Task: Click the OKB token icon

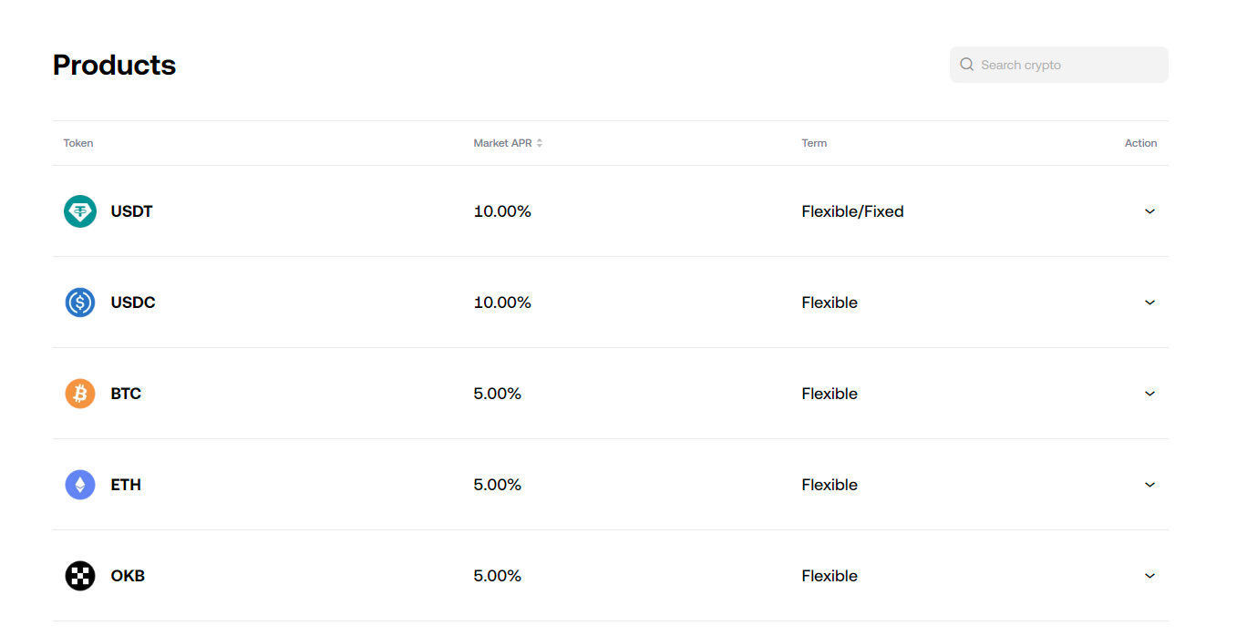Action: pyautogui.click(x=80, y=576)
